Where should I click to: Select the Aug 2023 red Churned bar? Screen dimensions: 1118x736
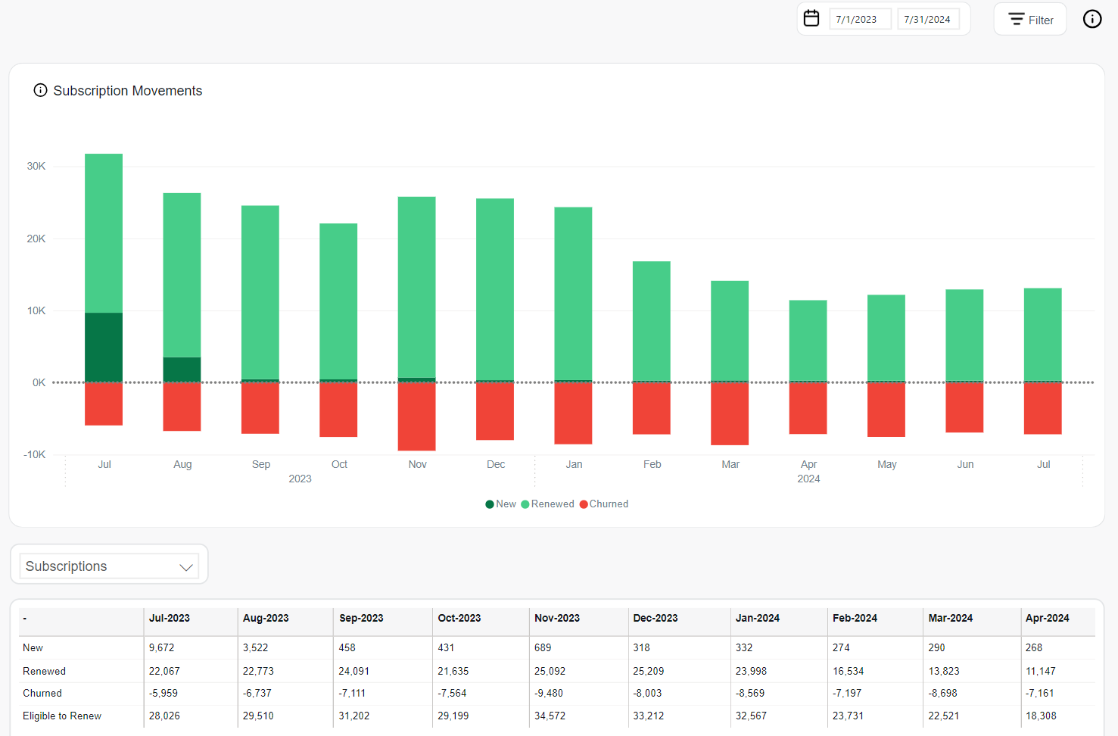coord(182,407)
